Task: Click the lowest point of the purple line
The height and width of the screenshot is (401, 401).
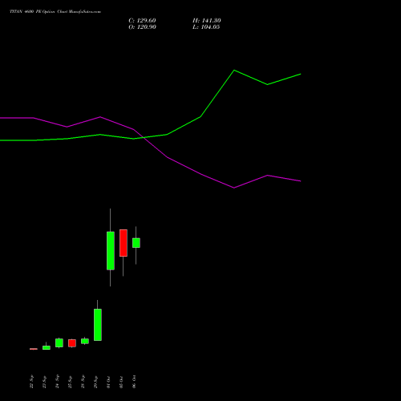Action: pyautogui.click(x=234, y=188)
